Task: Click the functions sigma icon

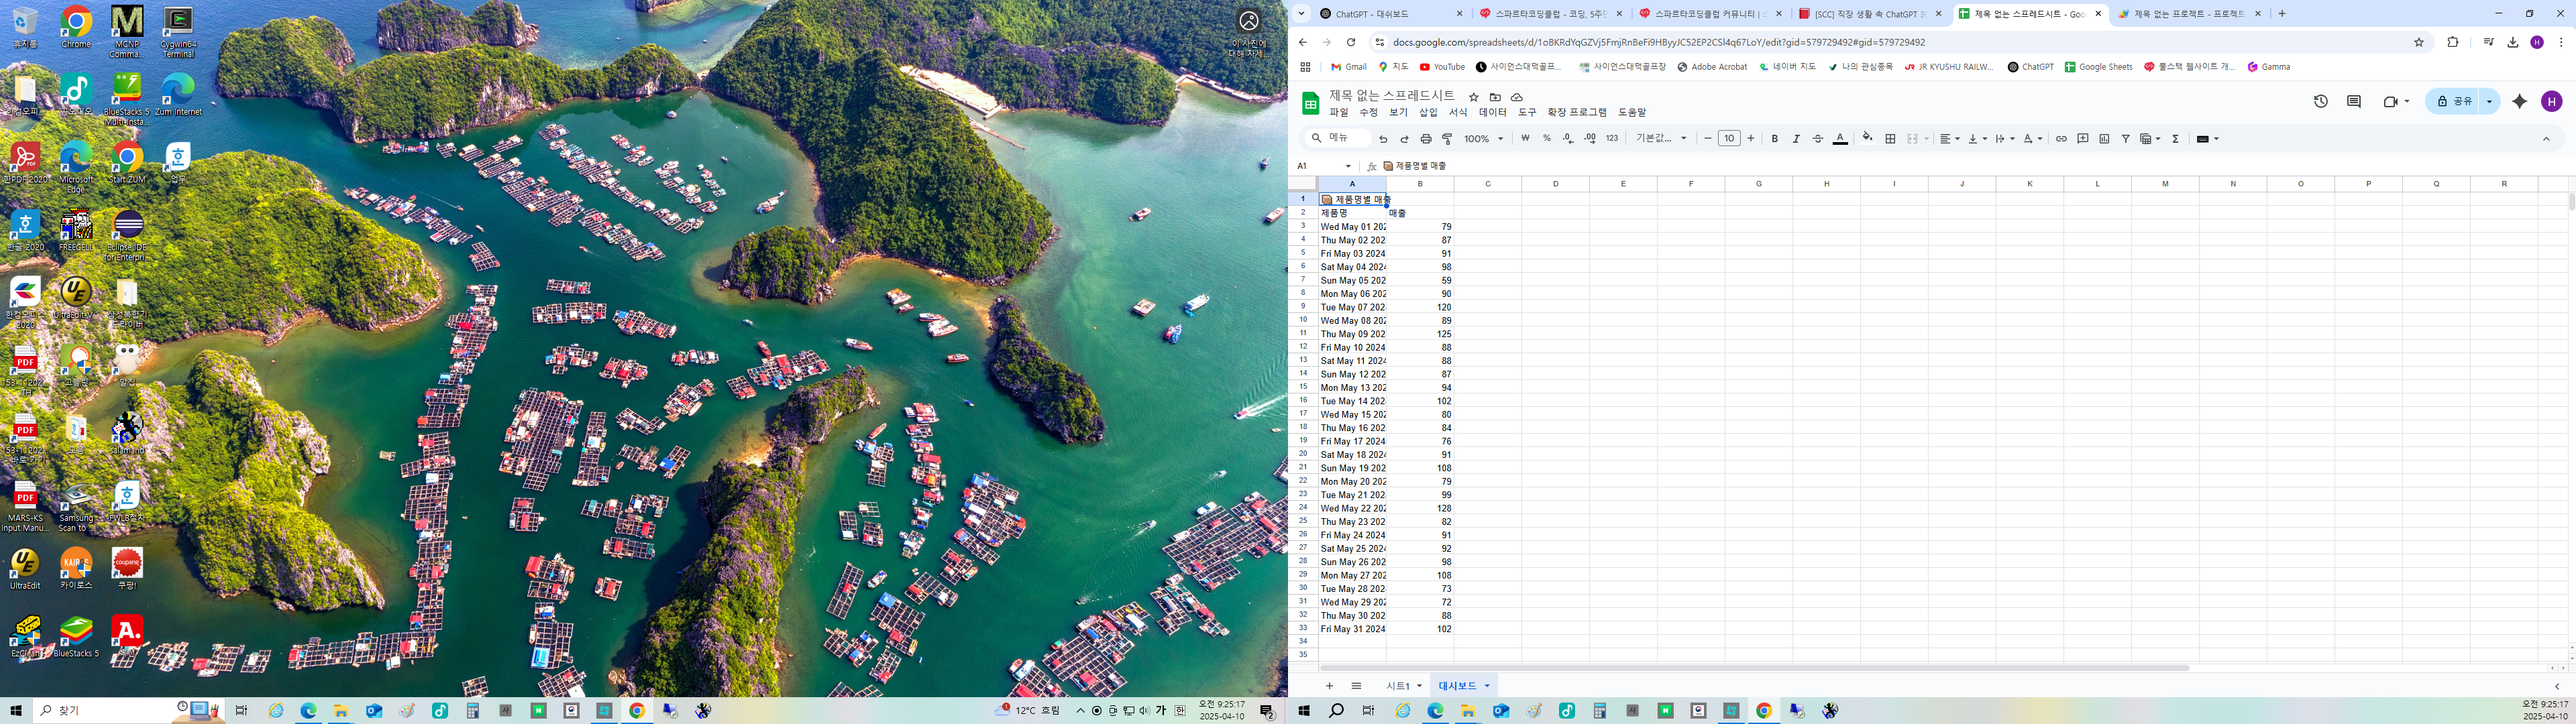Action: pyautogui.click(x=2176, y=139)
